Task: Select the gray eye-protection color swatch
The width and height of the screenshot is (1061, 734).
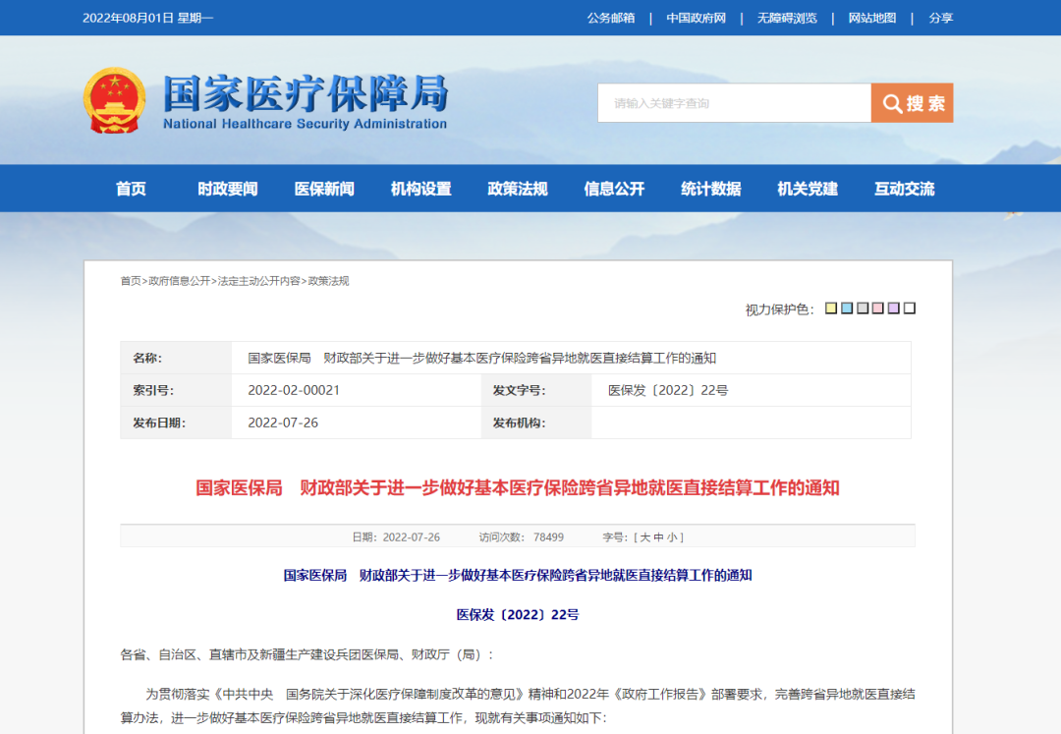Action: pos(863,309)
